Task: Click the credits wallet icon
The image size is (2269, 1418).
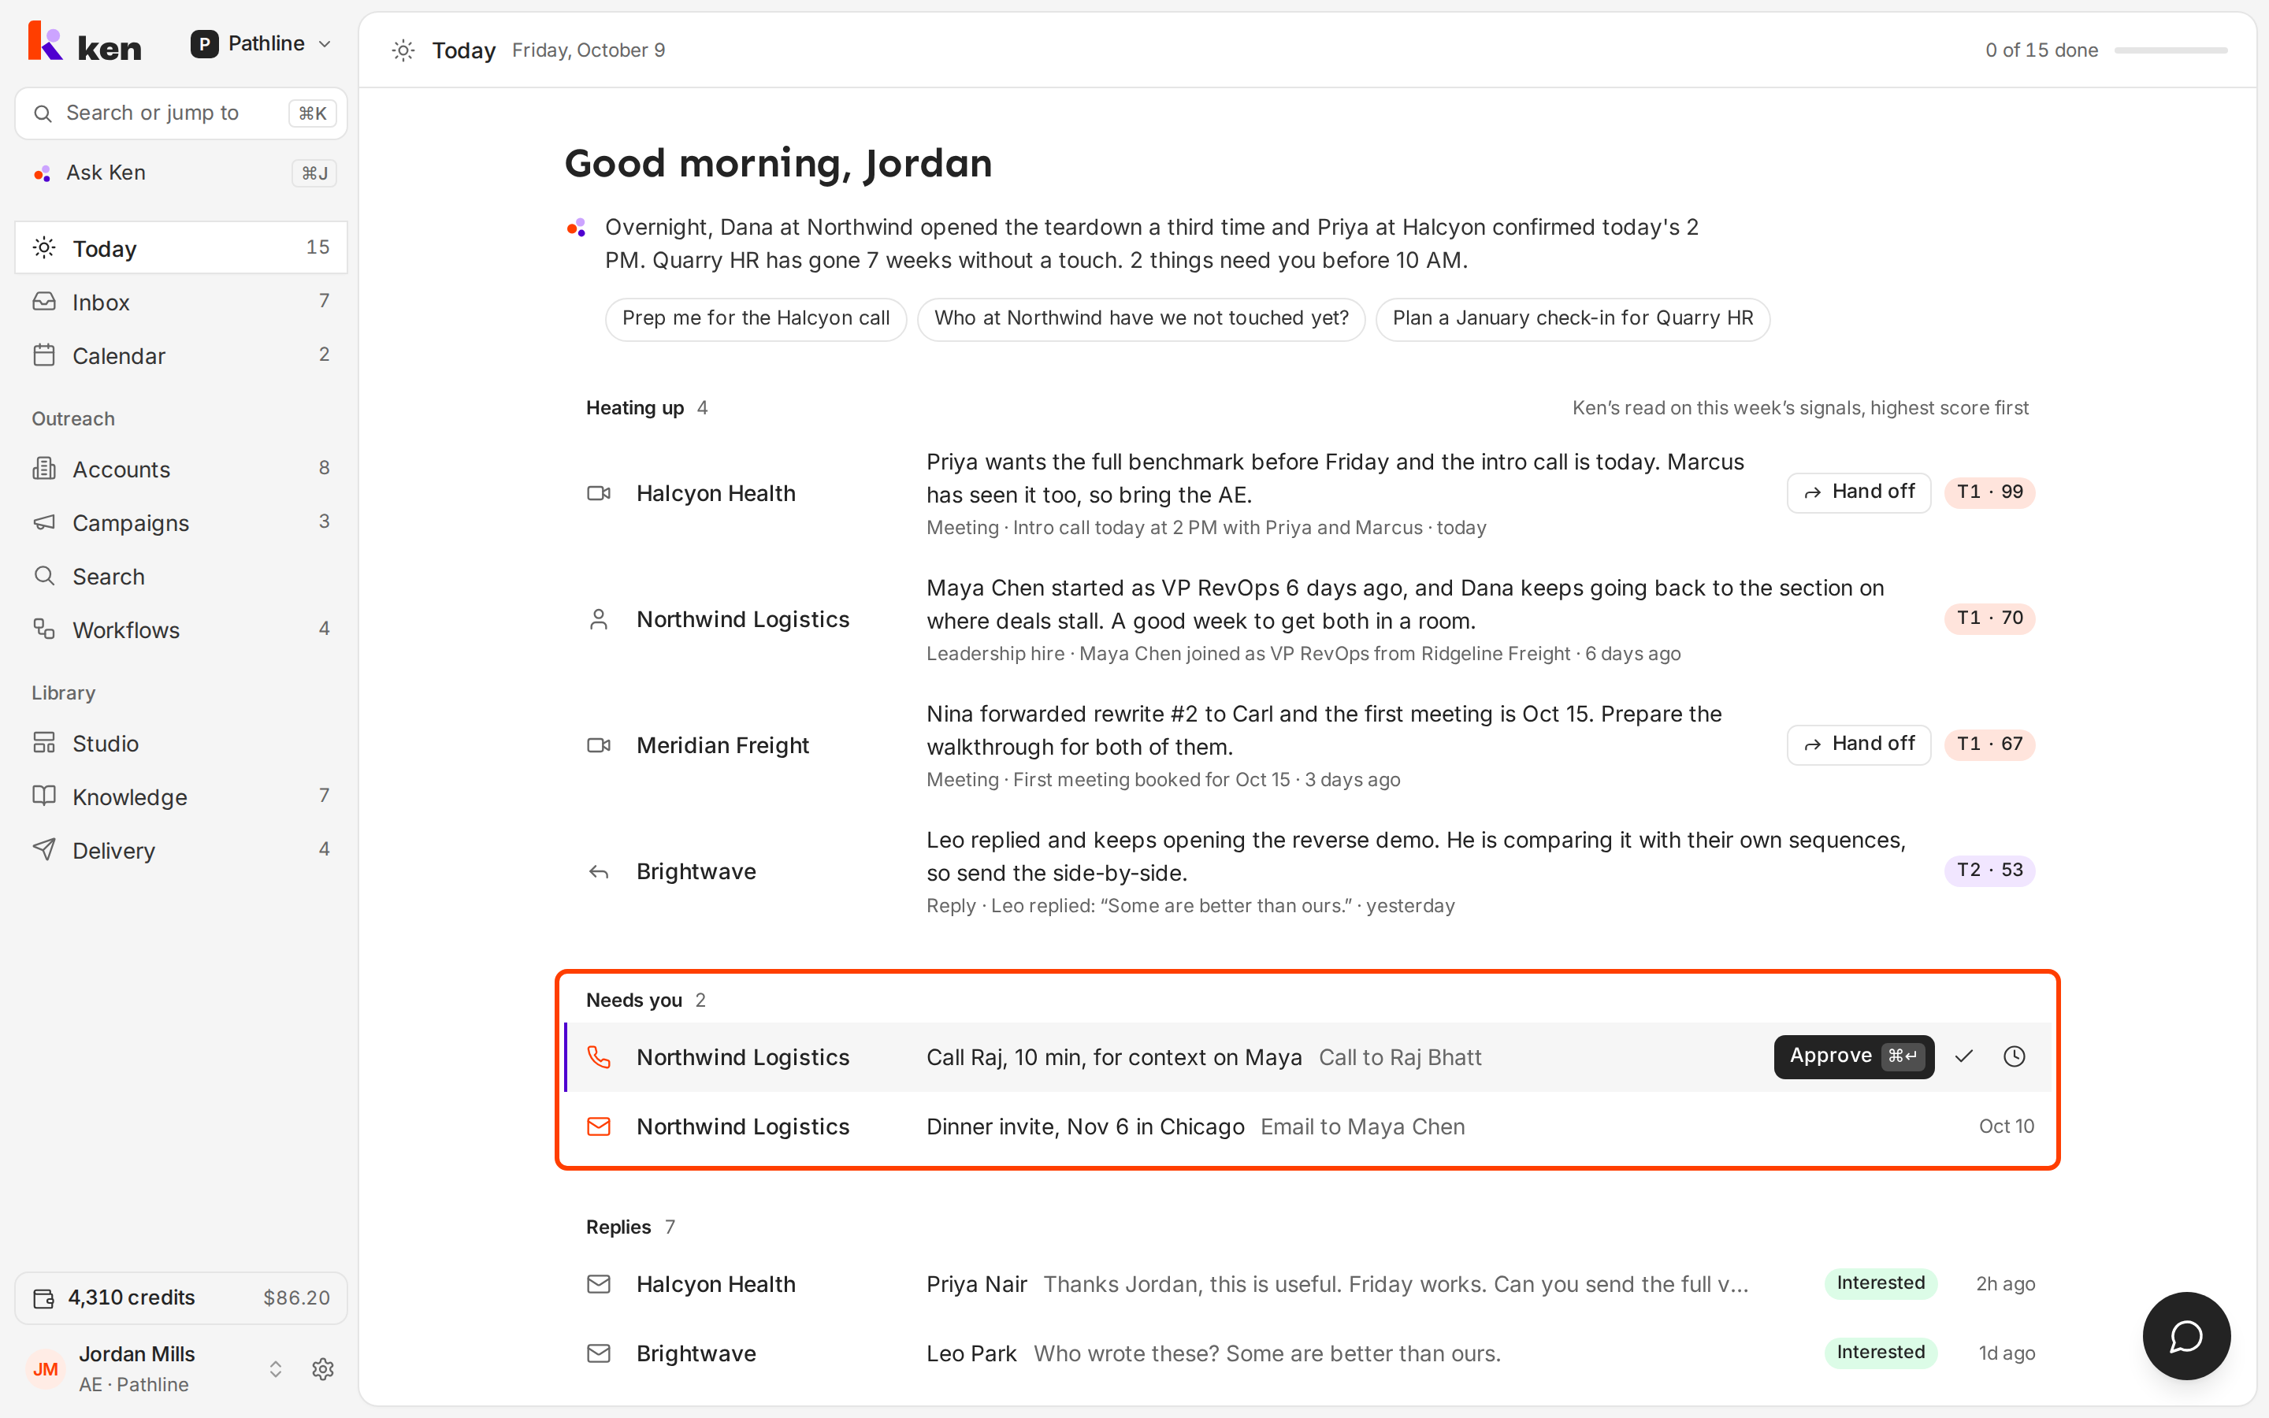Action: click(x=44, y=1298)
